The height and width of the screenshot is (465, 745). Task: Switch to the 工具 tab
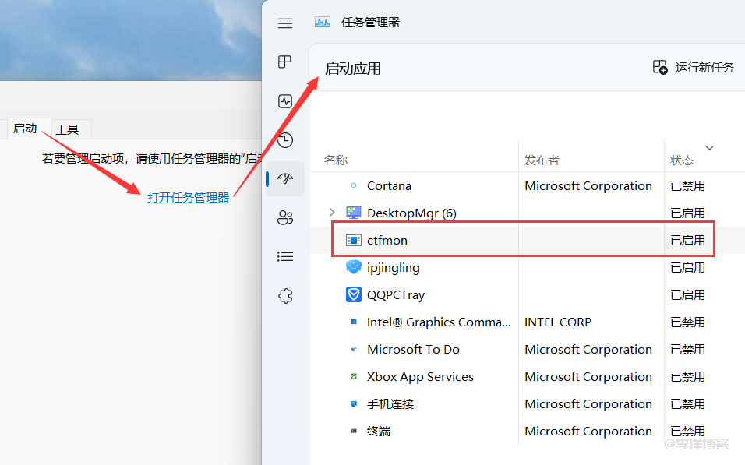click(68, 129)
